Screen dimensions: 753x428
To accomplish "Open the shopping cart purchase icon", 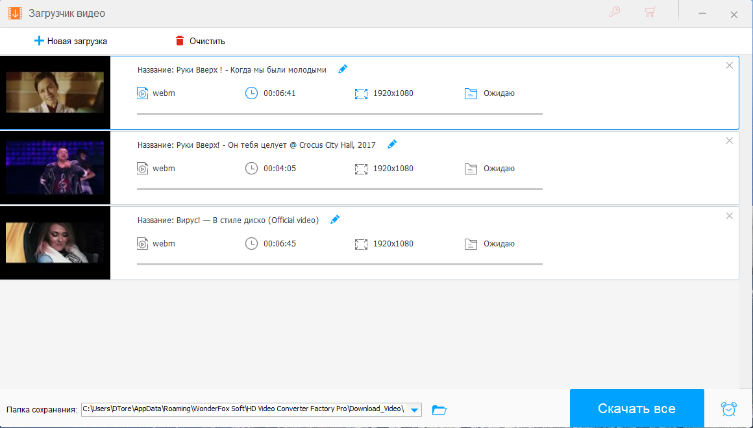I will pos(649,12).
